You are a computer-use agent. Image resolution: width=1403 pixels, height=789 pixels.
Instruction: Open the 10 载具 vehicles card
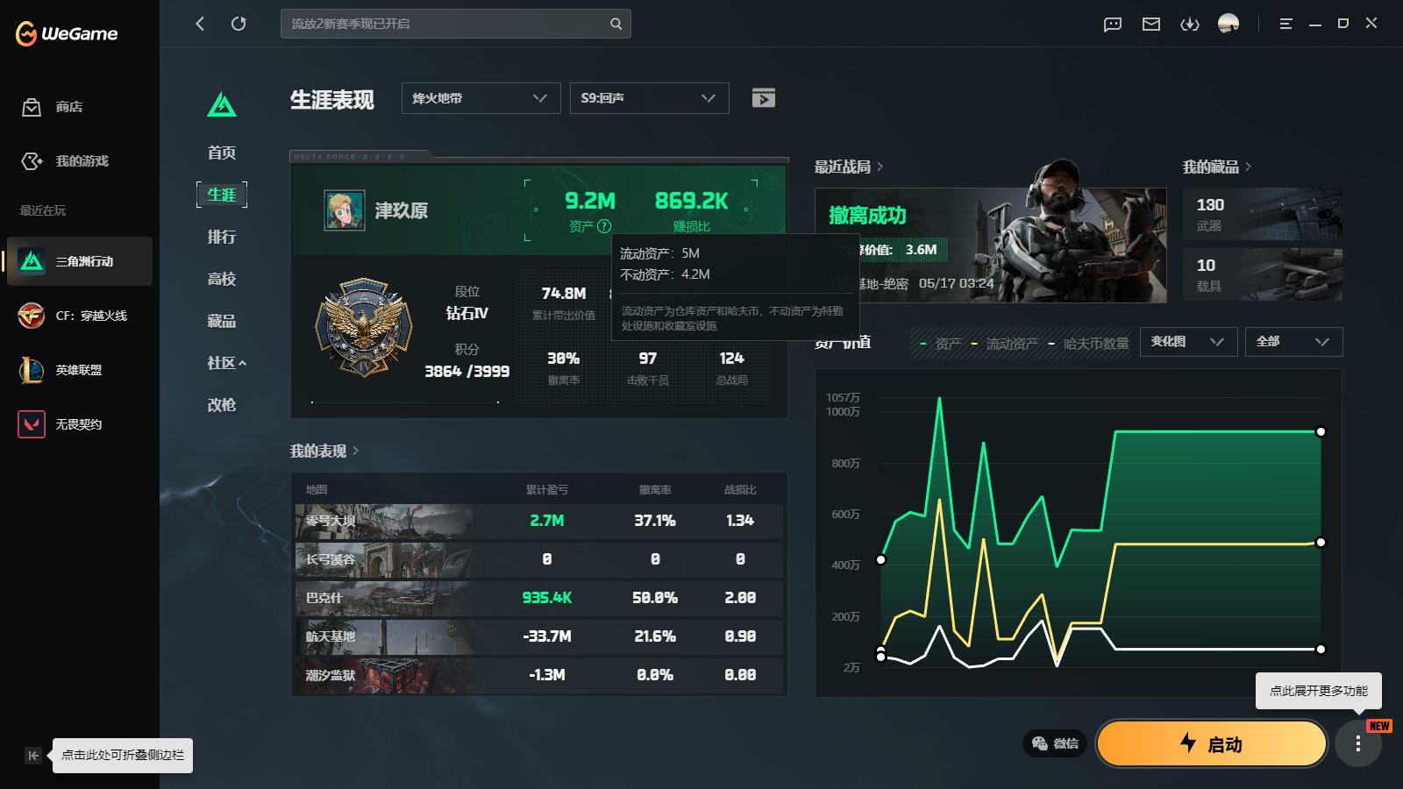(x=1263, y=274)
